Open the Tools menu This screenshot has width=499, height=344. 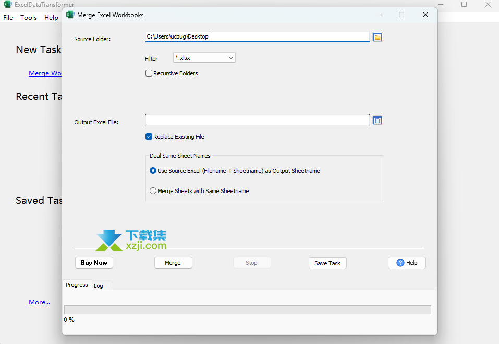[x=29, y=17]
